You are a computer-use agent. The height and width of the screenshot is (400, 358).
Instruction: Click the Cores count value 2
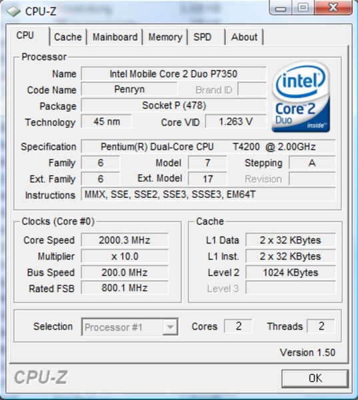click(238, 326)
